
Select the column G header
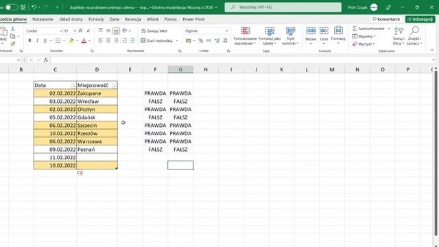180,69
